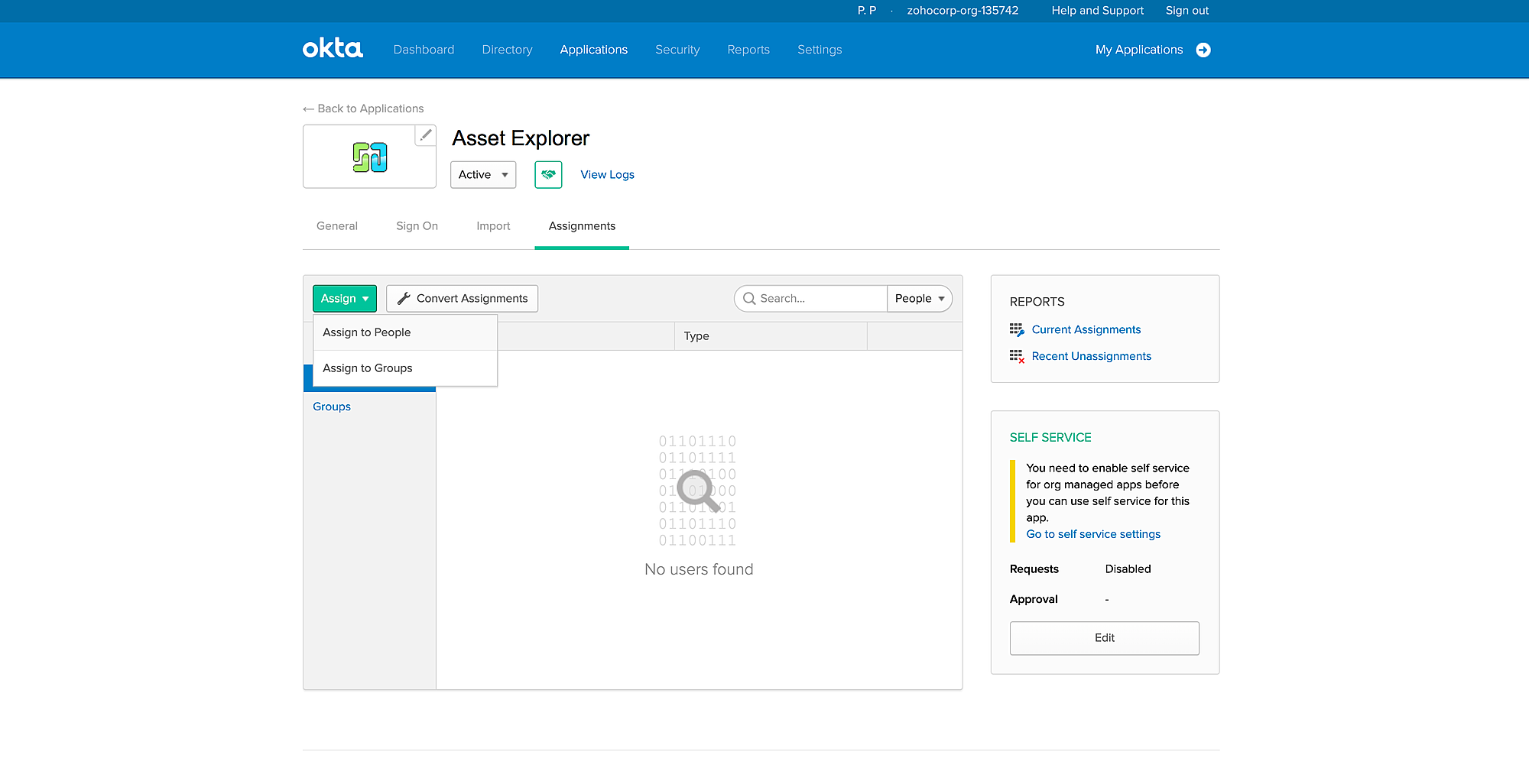Collapse the Assign dropdown button
This screenshot has height=758, width=1529.
pyautogui.click(x=345, y=299)
